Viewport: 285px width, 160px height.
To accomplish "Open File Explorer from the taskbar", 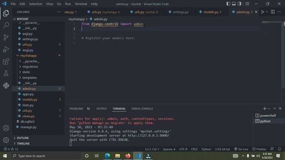I will 118,156.
